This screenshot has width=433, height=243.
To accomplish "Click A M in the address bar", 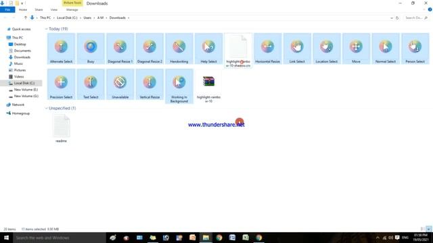I will point(100,18).
